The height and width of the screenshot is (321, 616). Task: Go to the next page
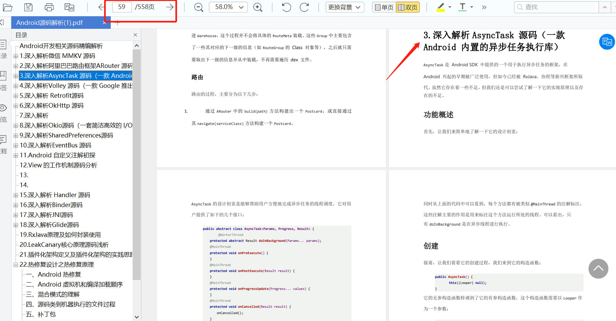170,7
